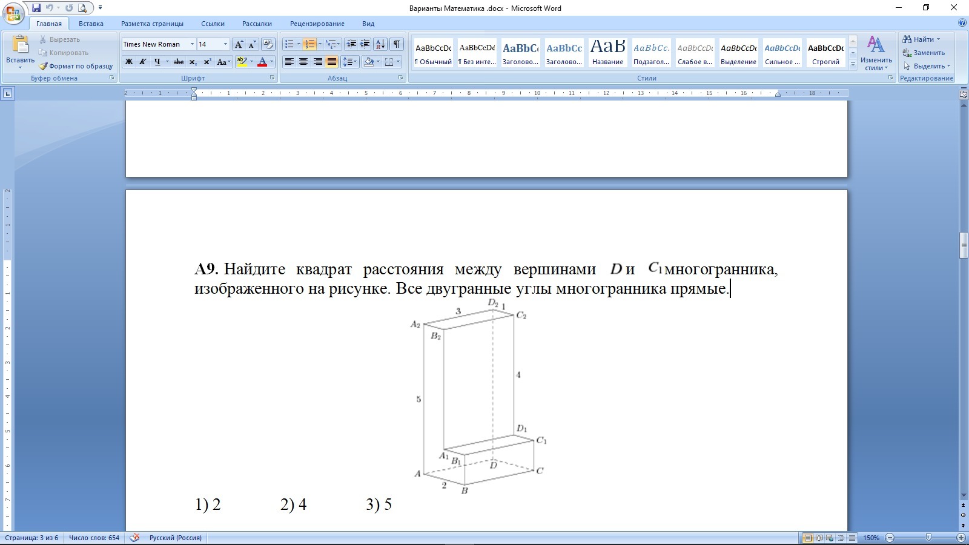Image resolution: width=969 pixels, height=545 pixels.
Task: Increase font size with the Grow Font icon
Action: click(x=239, y=44)
